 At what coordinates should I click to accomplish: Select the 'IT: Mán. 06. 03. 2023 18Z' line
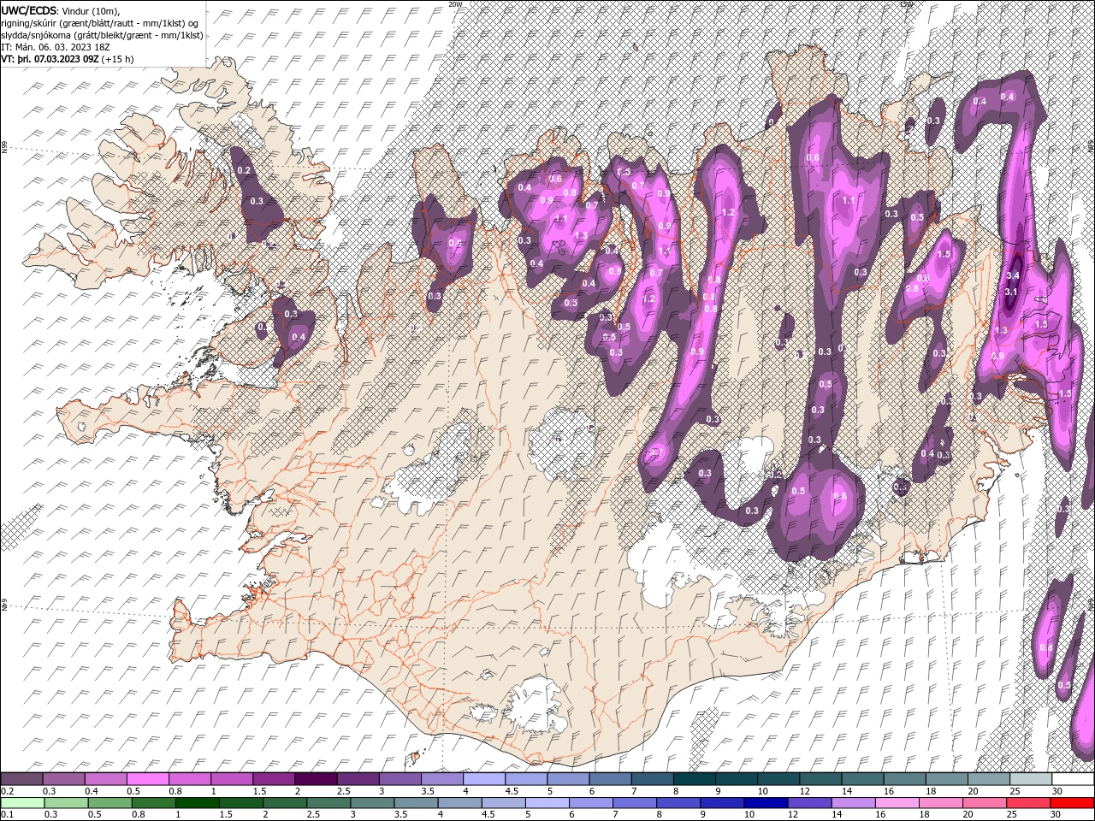[56, 47]
